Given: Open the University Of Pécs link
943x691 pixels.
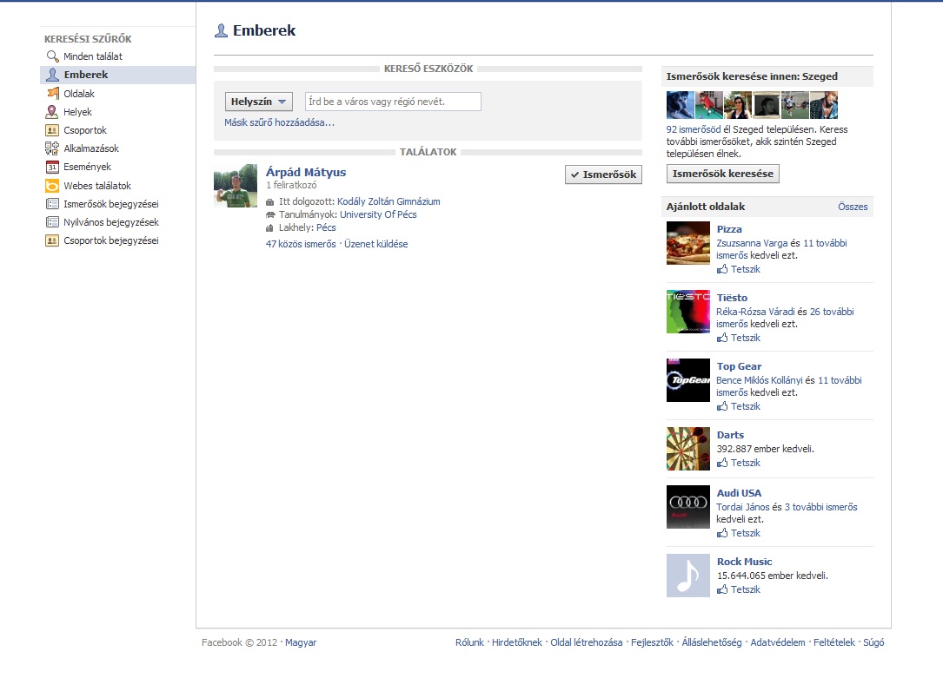Looking at the screenshot, I should click(x=378, y=214).
